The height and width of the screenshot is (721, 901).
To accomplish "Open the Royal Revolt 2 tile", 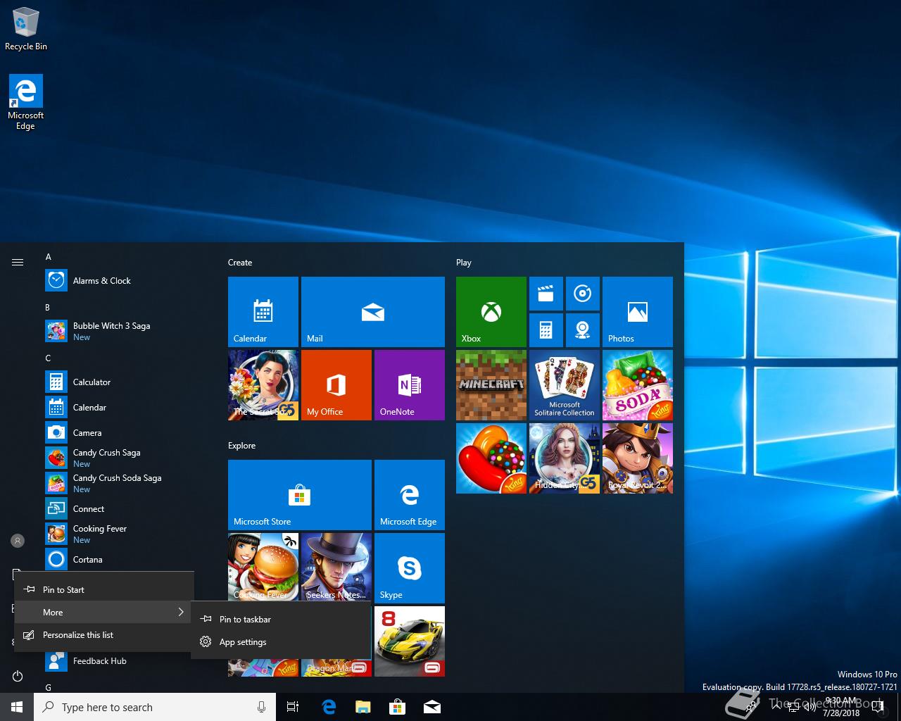I will pyautogui.click(x=638, y=458).
